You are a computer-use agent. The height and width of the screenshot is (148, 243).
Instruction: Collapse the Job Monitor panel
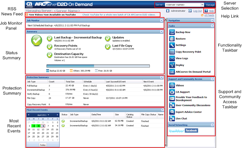(x=162, y=20)
